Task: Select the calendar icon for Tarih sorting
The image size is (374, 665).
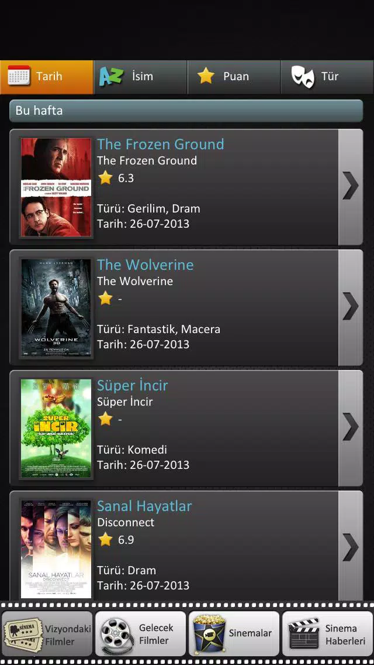Action: 19,76
